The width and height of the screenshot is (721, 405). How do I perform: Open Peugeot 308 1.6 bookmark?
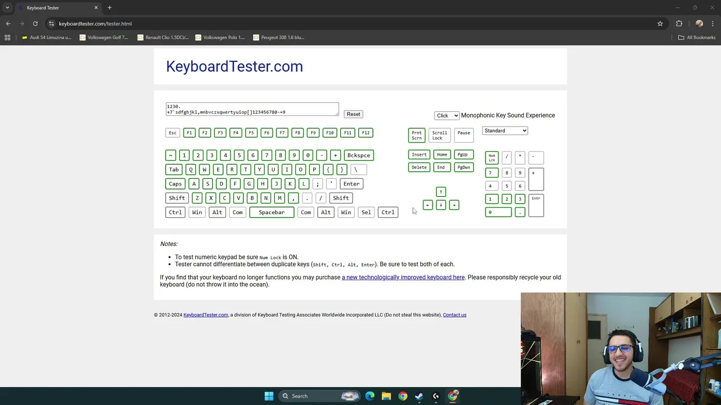279,38
